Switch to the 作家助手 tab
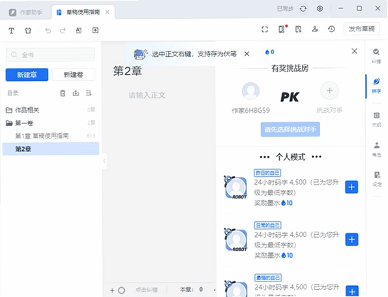Image resolution: width=388 pixels, height=297 pixels. (25, 12)
